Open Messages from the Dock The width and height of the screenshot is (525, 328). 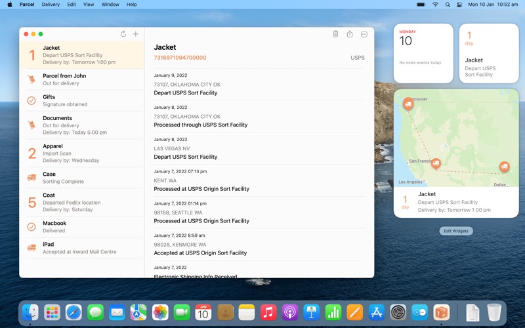point(95,313)
